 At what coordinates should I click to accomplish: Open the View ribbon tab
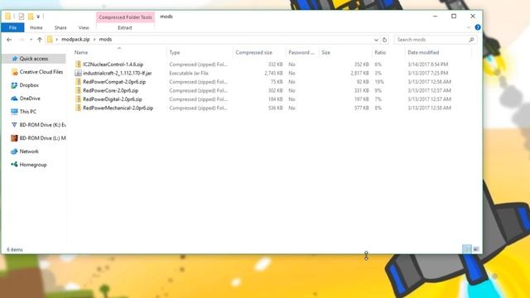click(84, 27)
